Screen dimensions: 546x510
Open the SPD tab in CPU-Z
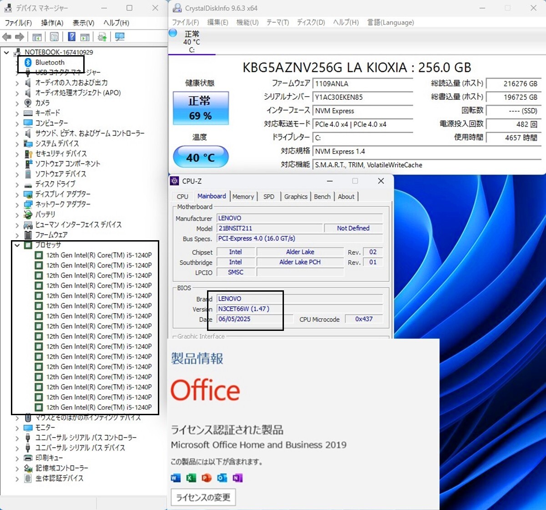point(269,196)
